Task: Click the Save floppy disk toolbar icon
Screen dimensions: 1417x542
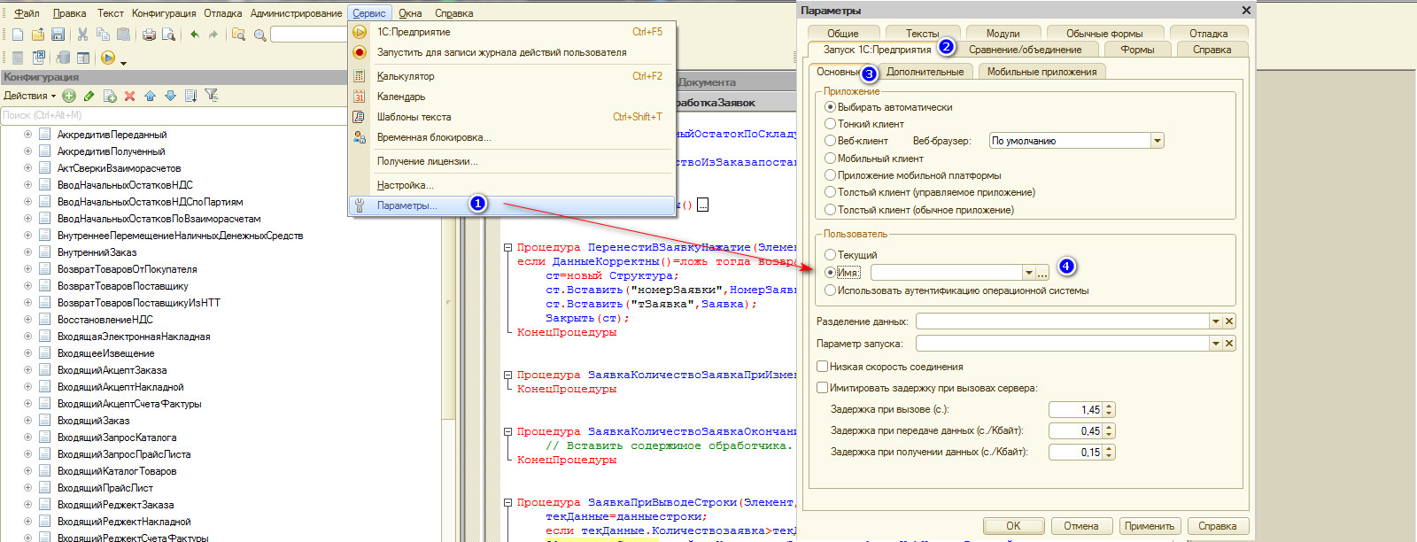Action: tap(58, 35)
